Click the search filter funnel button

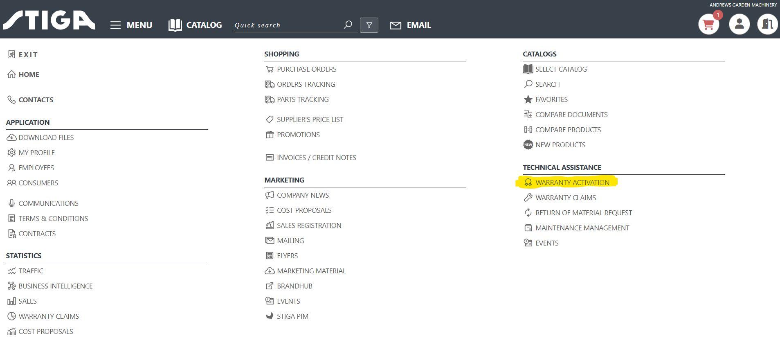pos(369,25)
